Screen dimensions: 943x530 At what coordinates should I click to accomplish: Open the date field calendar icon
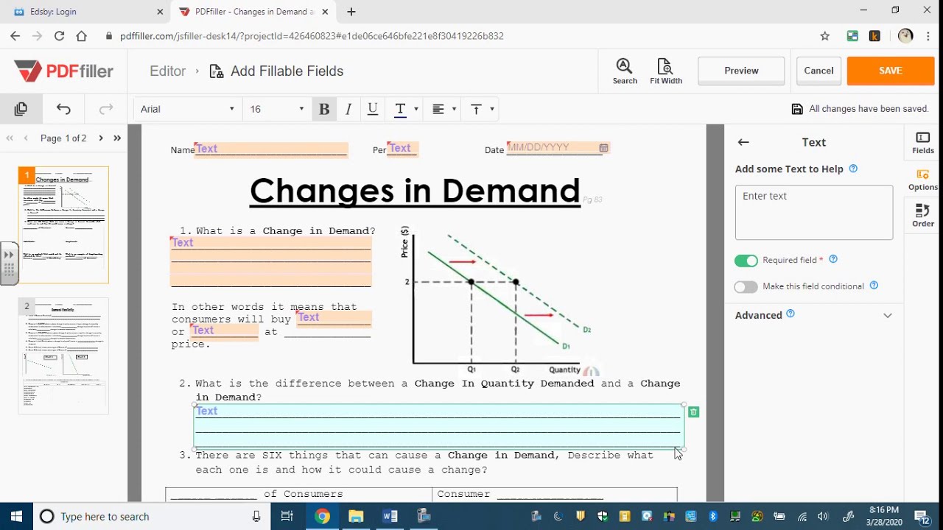(x=603, y=148)
